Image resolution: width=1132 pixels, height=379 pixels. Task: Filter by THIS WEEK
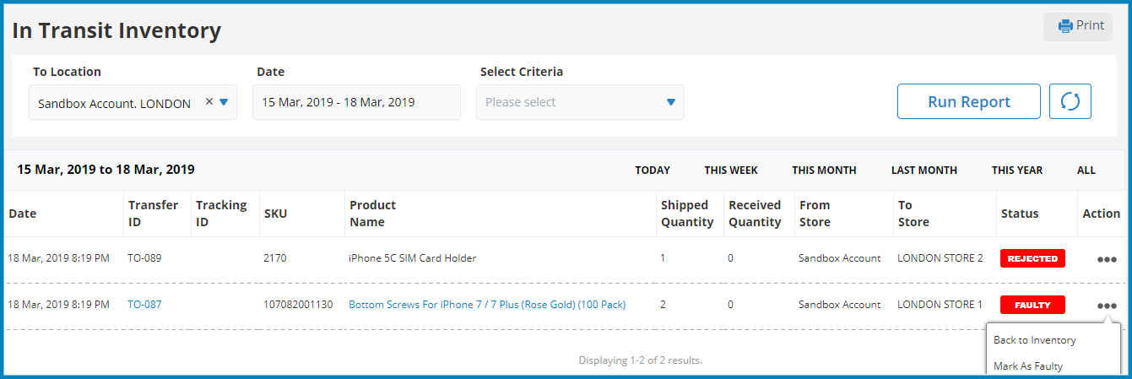point(731,170)
